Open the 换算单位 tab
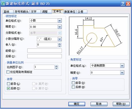132x109 pixels. [x=70, y=12]
